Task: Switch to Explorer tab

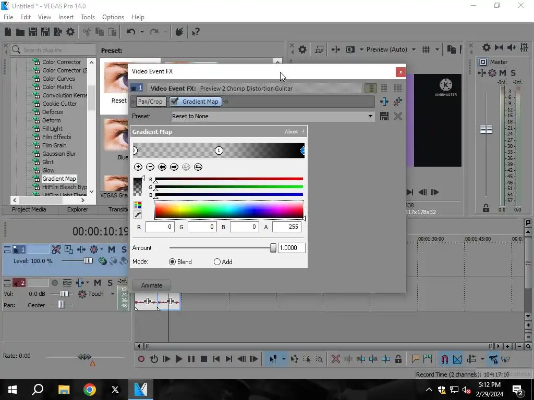Action: pyautogui.click(x=77, y=209)
